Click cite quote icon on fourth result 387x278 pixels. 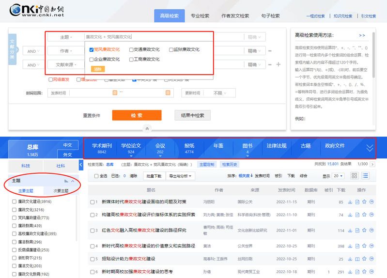click(x=371, y=246)
